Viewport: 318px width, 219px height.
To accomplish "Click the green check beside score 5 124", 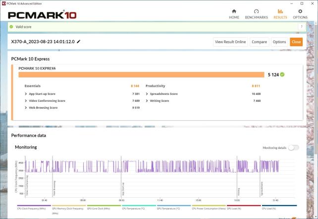I will pos(282,74).
